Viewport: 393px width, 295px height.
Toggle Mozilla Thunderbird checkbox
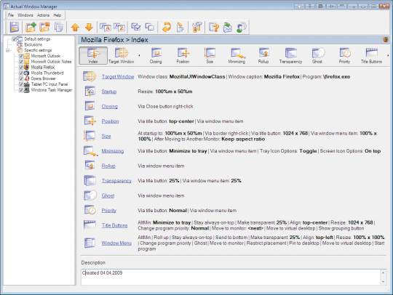[21, 73]
